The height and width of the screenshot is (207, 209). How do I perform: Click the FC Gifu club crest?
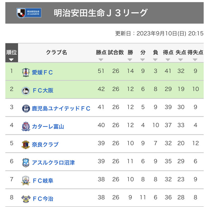point(26,181)
